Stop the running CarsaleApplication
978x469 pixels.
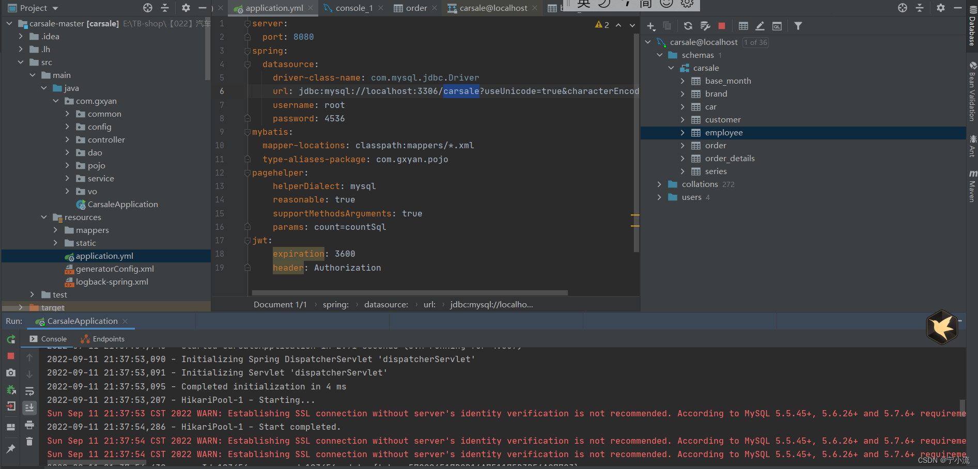tap(11, 356)
